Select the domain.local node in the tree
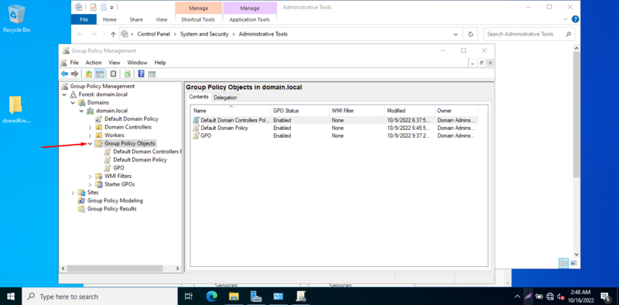619x305 pixels. tap(111, 111)
